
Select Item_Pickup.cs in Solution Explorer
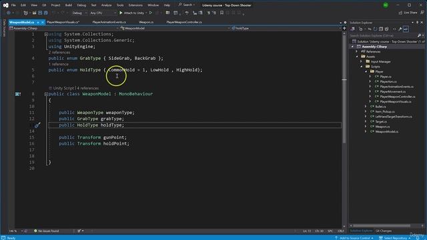(385, 111)
